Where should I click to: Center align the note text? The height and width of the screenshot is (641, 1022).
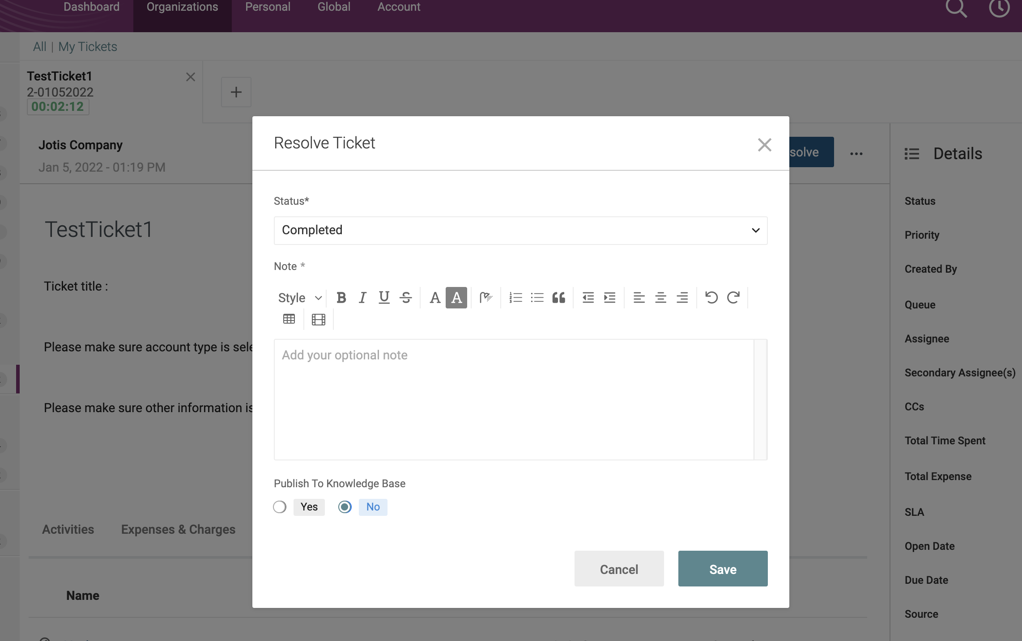point(660,298)
